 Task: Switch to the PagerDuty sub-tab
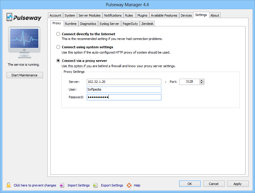pos(130,24)
